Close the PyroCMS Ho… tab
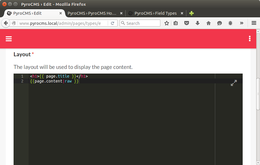Screen dimensions: 260x165 point(121,13)
